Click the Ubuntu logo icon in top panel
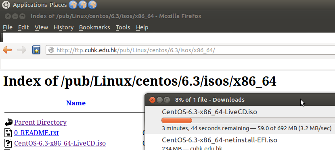 6,5
